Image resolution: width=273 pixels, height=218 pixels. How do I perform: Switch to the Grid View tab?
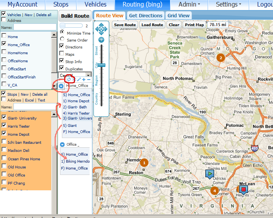(x=178, y=16)
